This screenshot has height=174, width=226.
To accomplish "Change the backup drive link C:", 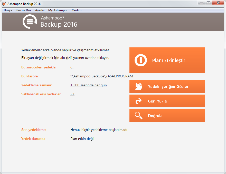I will pos(72,67).
